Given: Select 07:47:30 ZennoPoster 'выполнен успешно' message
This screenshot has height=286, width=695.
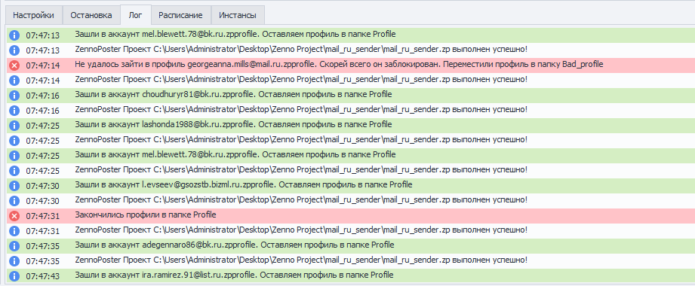Looking at the screenshot, I should [x=301, y=199].
